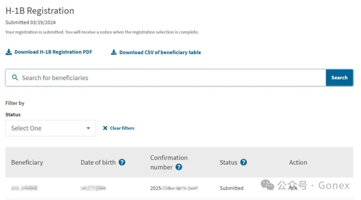This screenshot has height=200, width=361.
Task: Download CSV of beneficiary table link
Action: pos(160,52)
